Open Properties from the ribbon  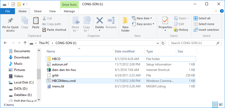coord(165,21)
